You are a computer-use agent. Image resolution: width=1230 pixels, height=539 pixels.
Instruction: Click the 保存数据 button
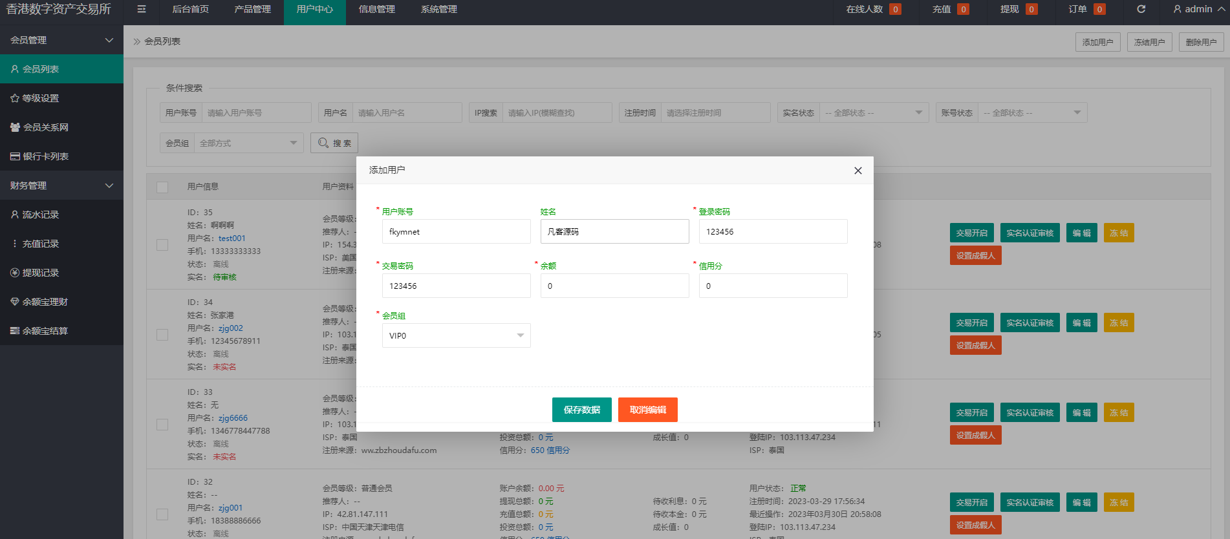coord(581,410)
